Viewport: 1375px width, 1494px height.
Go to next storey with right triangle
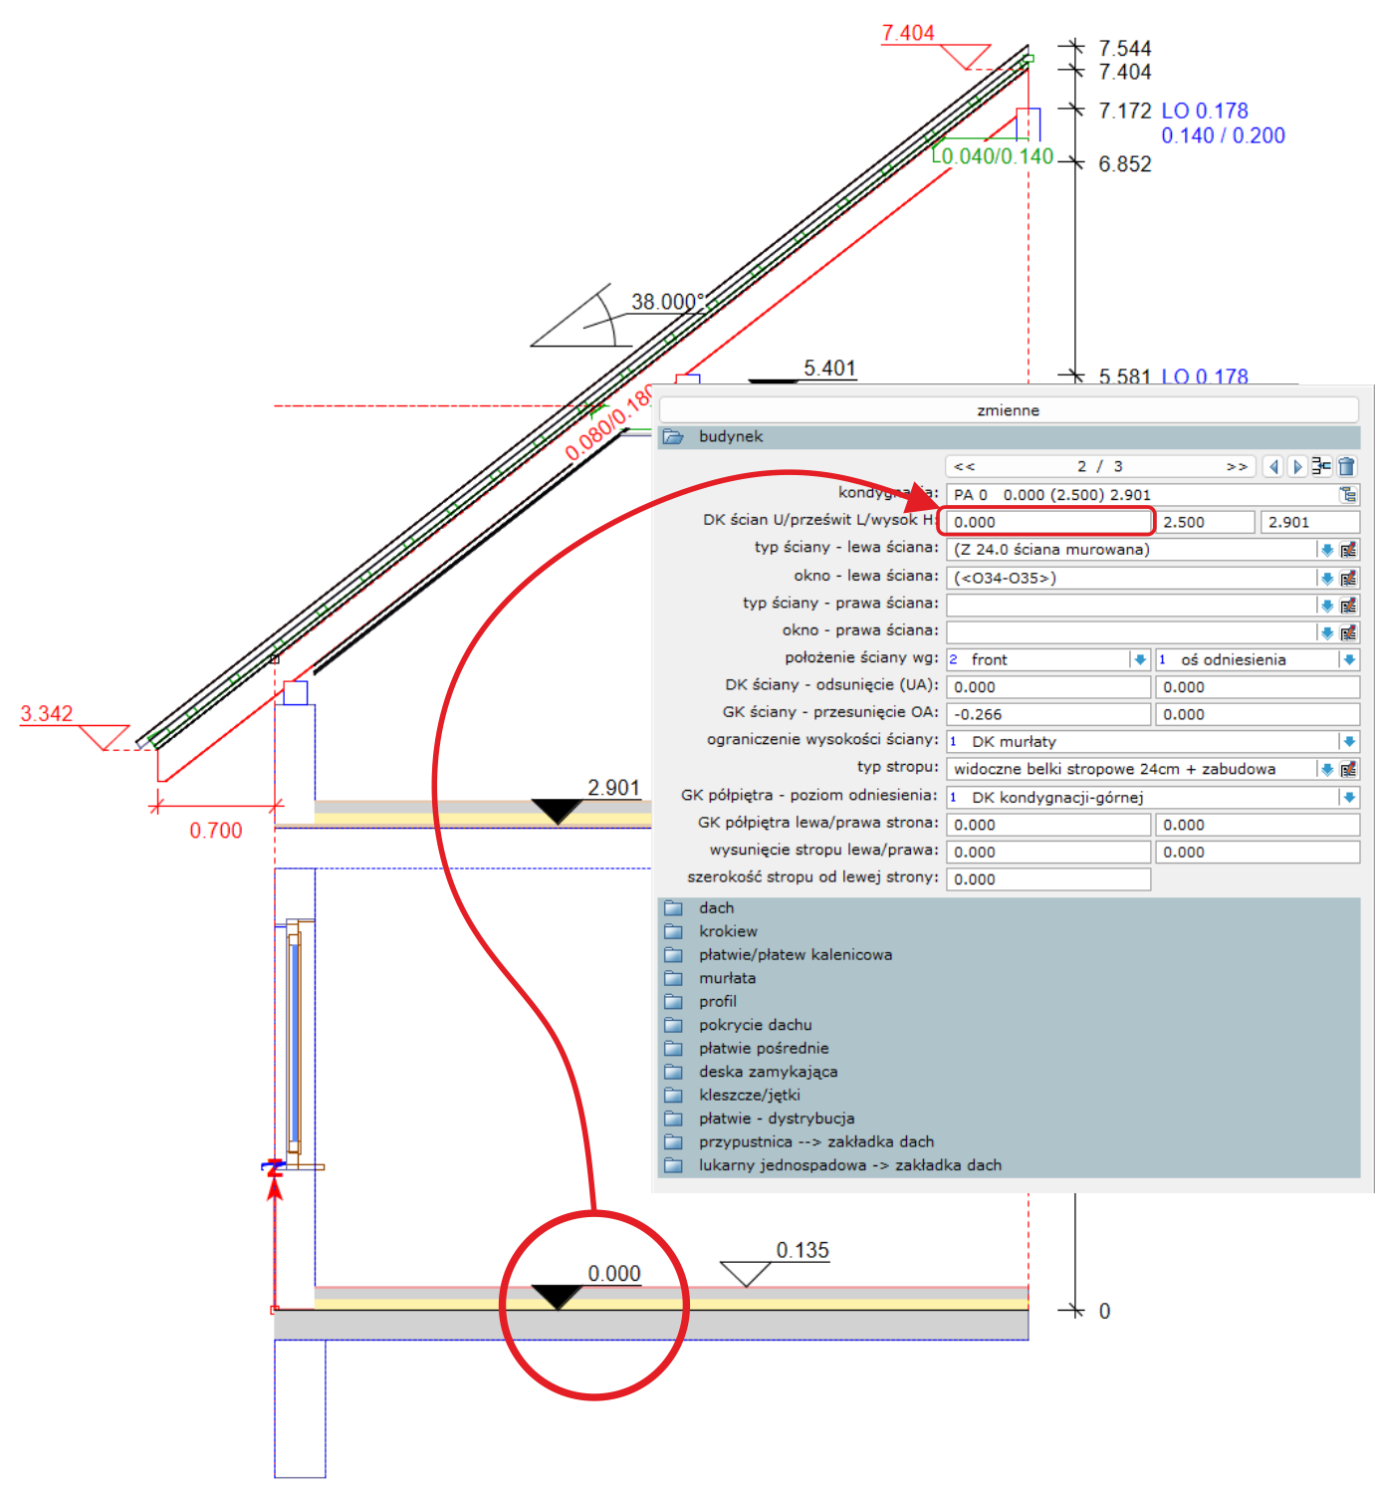[1296, 466]
